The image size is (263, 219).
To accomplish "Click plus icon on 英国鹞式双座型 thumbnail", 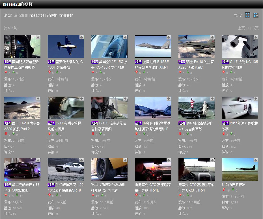I will pyautogui.click(x=38, y=37).
